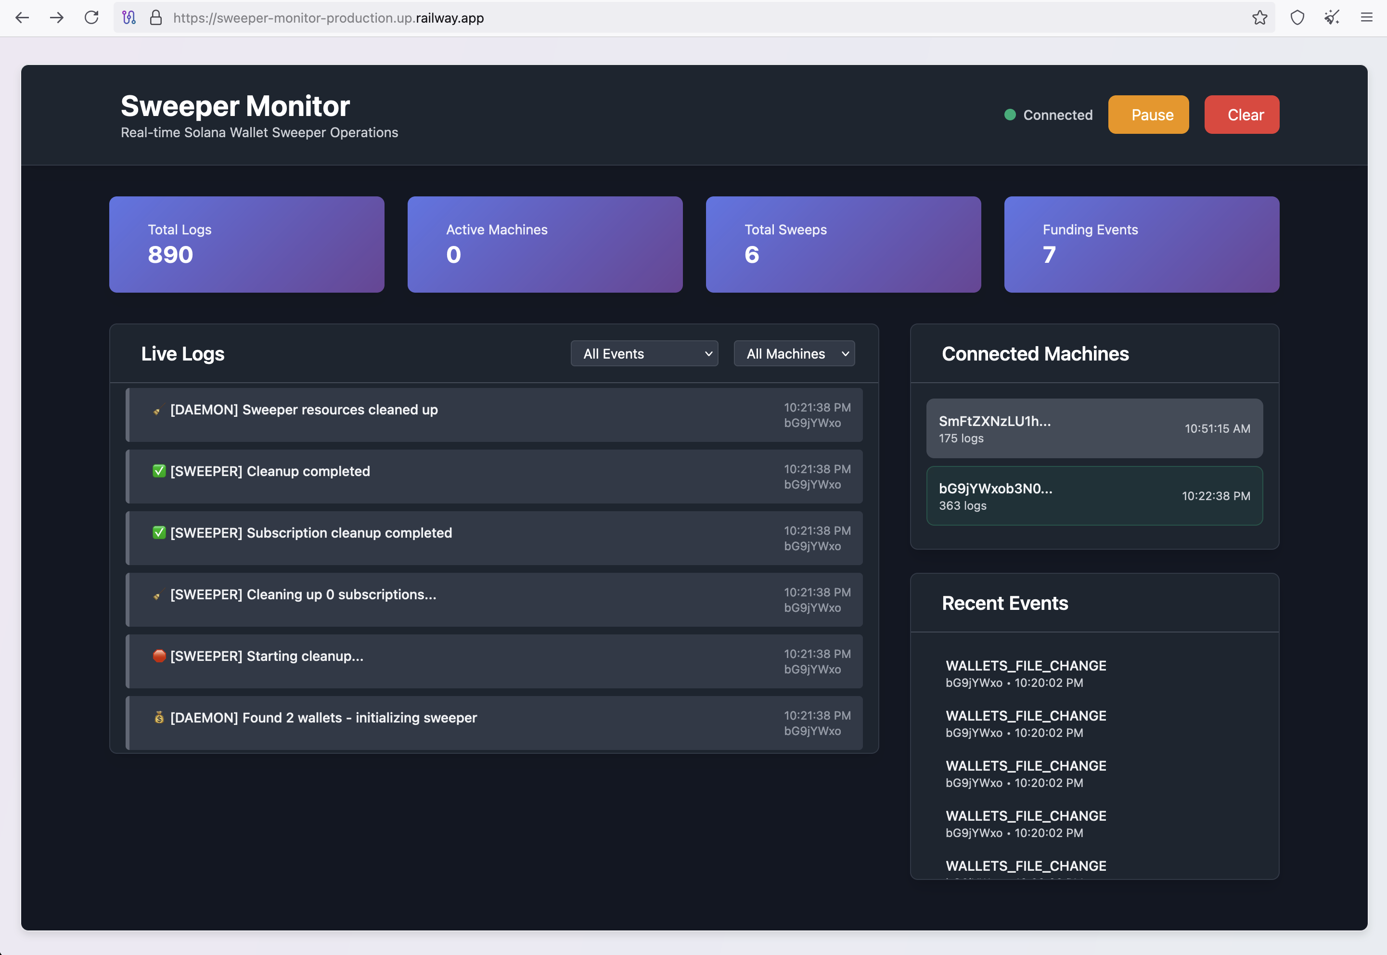Clear all logs with the Clear button
This screenshot has height=955, width=1387.
coord(1242,114)
